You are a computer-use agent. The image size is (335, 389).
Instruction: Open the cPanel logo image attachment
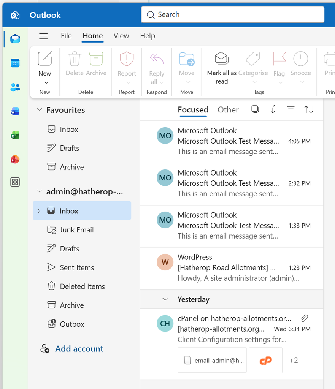(x=265, y=360)
